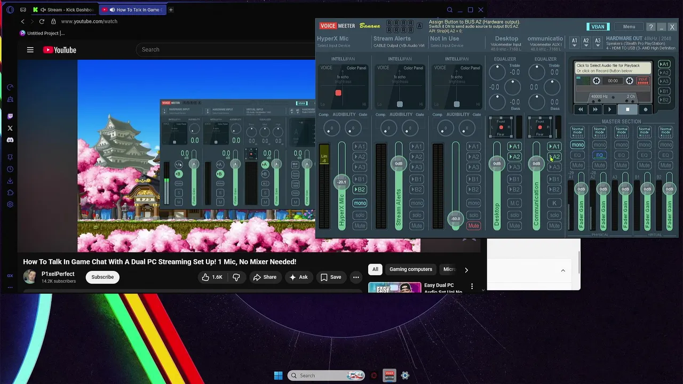This screenshot has height=384, width=683.
Task: Toggle A2 bus on Communication strip
Action: [554, 157]
